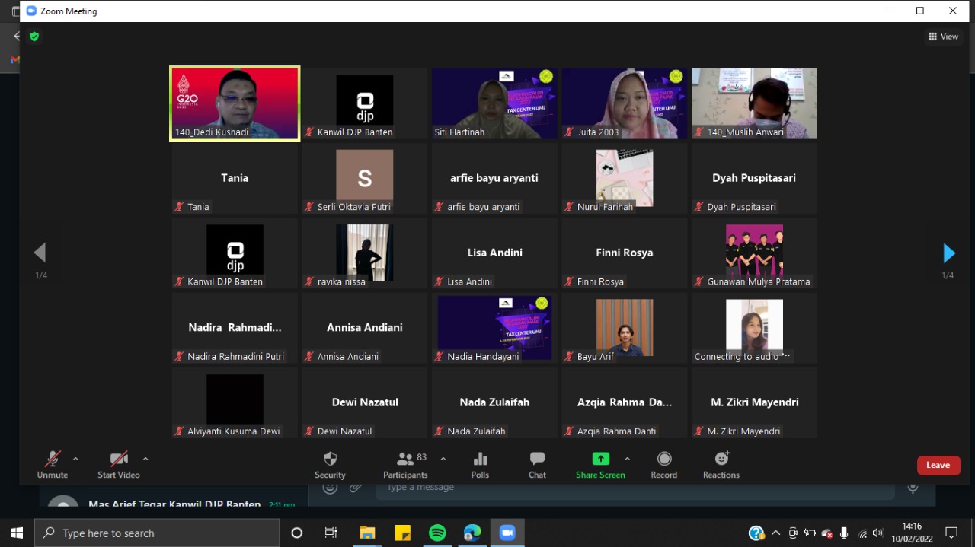
Task: Go to next page of participants
Action: tap(948, 253)
